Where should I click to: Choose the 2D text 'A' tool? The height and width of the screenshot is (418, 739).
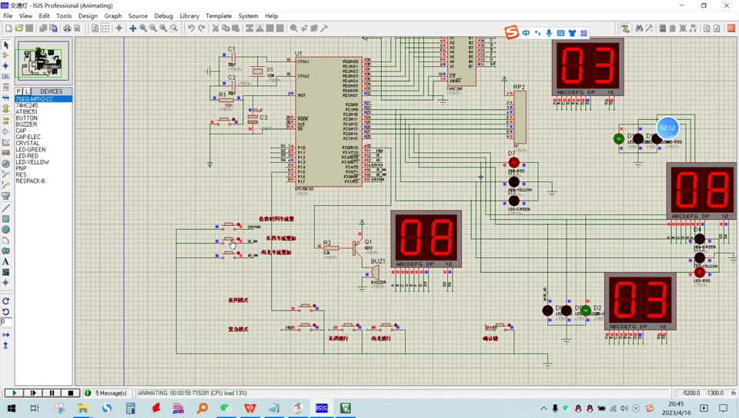coord(6,262)
